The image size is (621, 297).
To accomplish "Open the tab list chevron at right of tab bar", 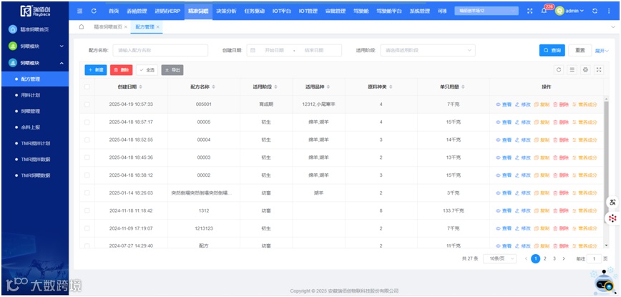I will coord(613,27).
